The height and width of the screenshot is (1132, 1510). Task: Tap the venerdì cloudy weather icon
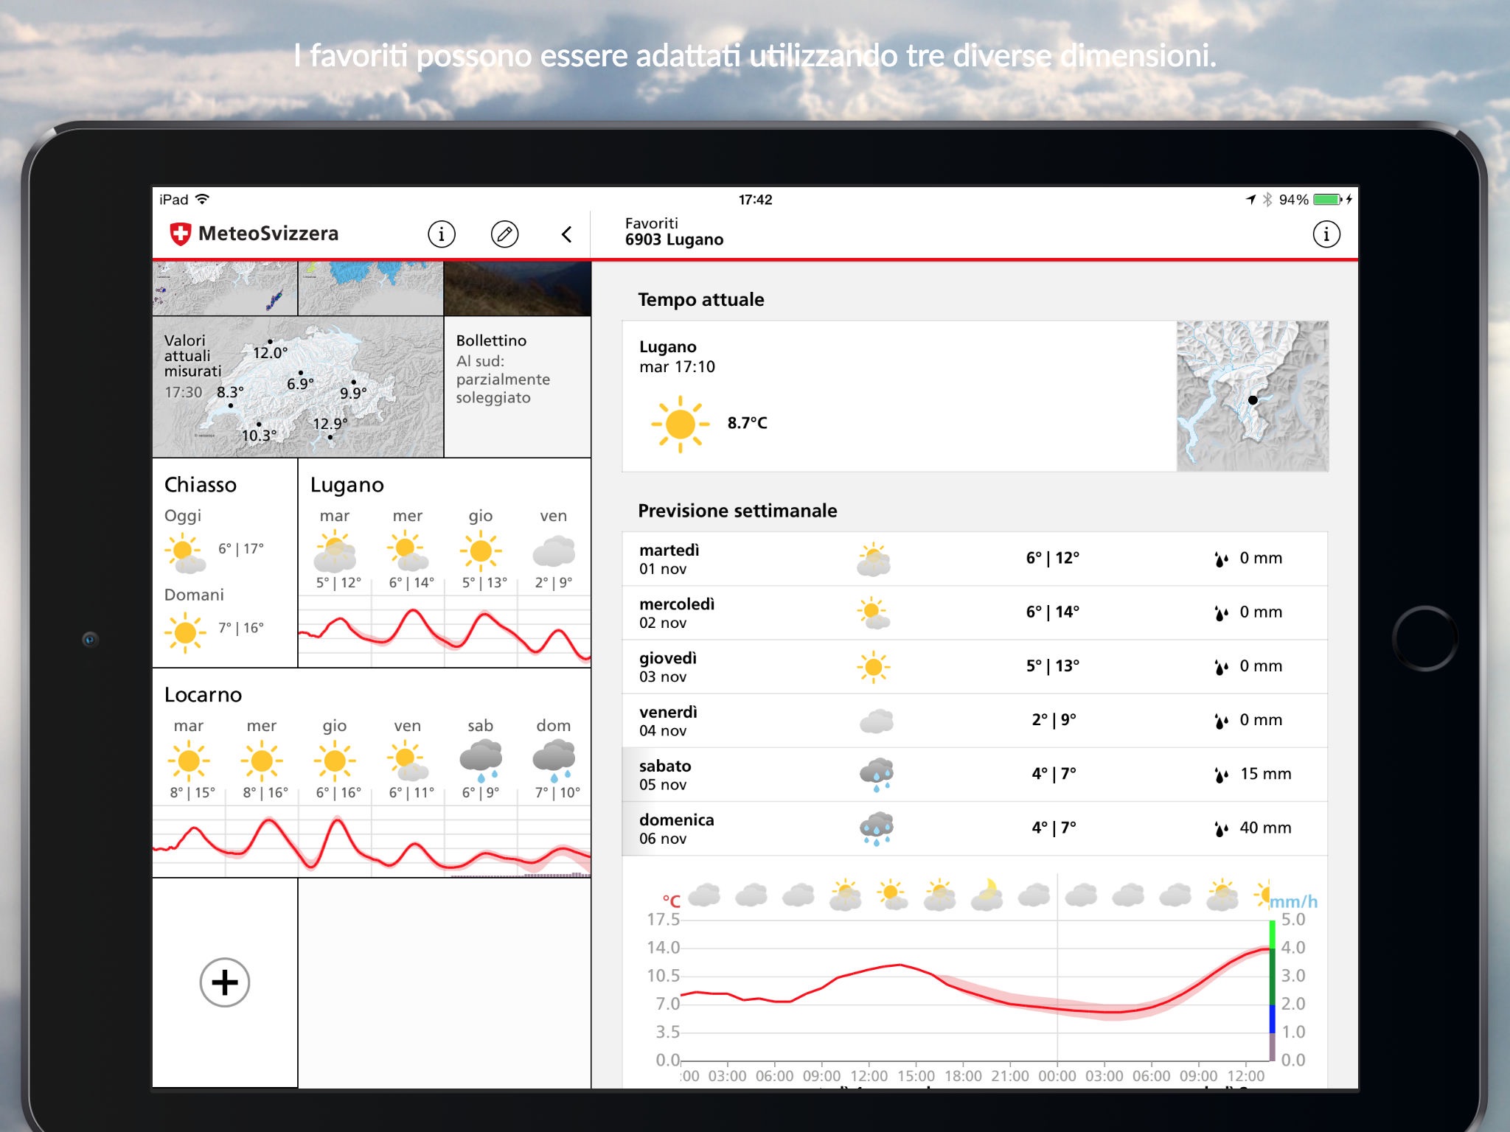tap(876, 721)
